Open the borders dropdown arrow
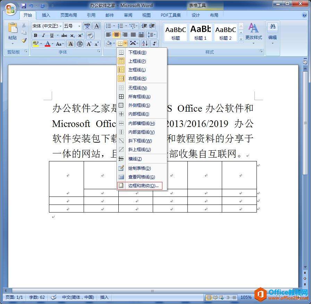This screenshot has width=311, height=304. click(126, 43)
